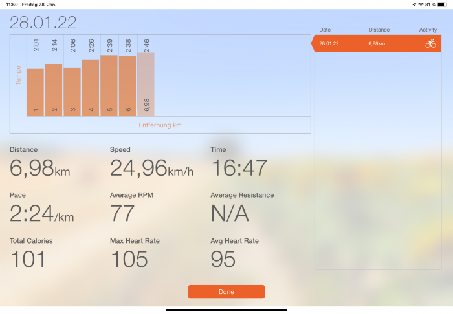Viewport: 453px width, 314px height.
Task: Click the Date column header
Action: tap(325, 30)
